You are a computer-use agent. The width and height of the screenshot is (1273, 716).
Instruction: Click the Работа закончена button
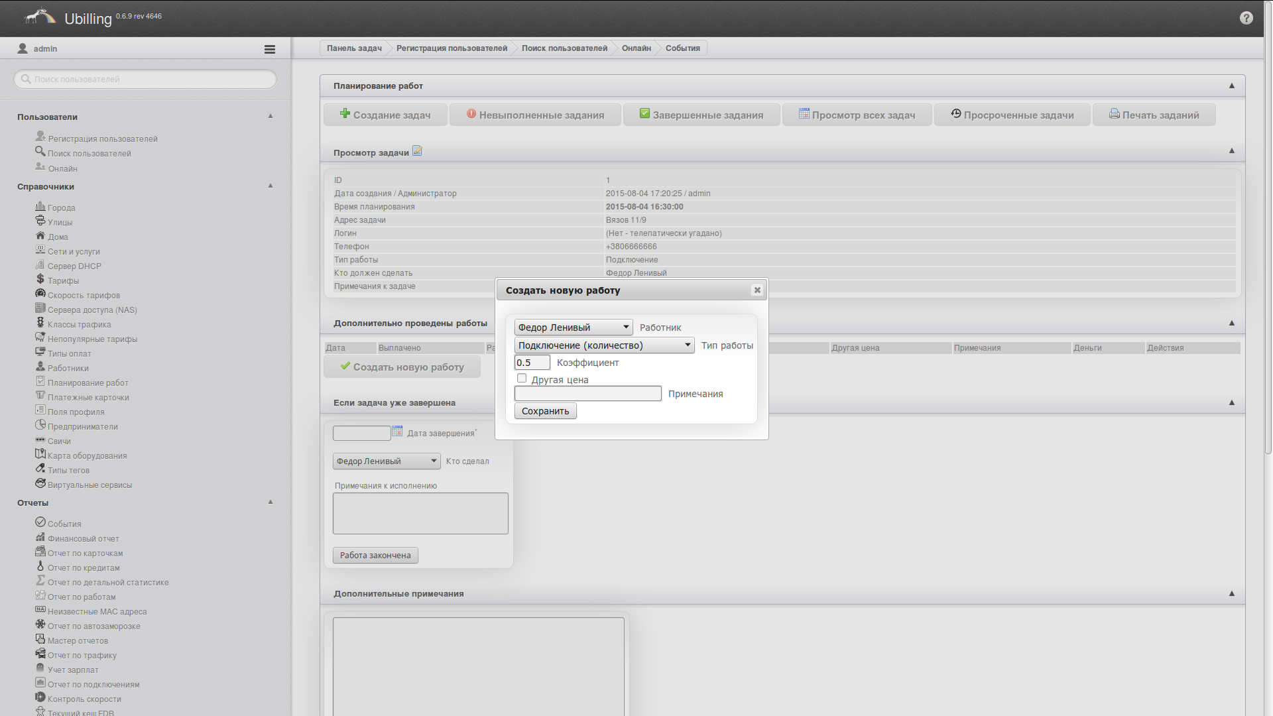click(x=375, y=556)
